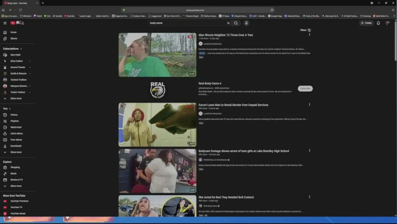
Task: Open the Real Body Cams channel logo
Action: 157,90
